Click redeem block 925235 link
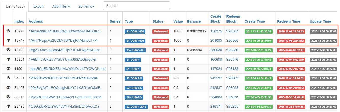 [232, 106]
